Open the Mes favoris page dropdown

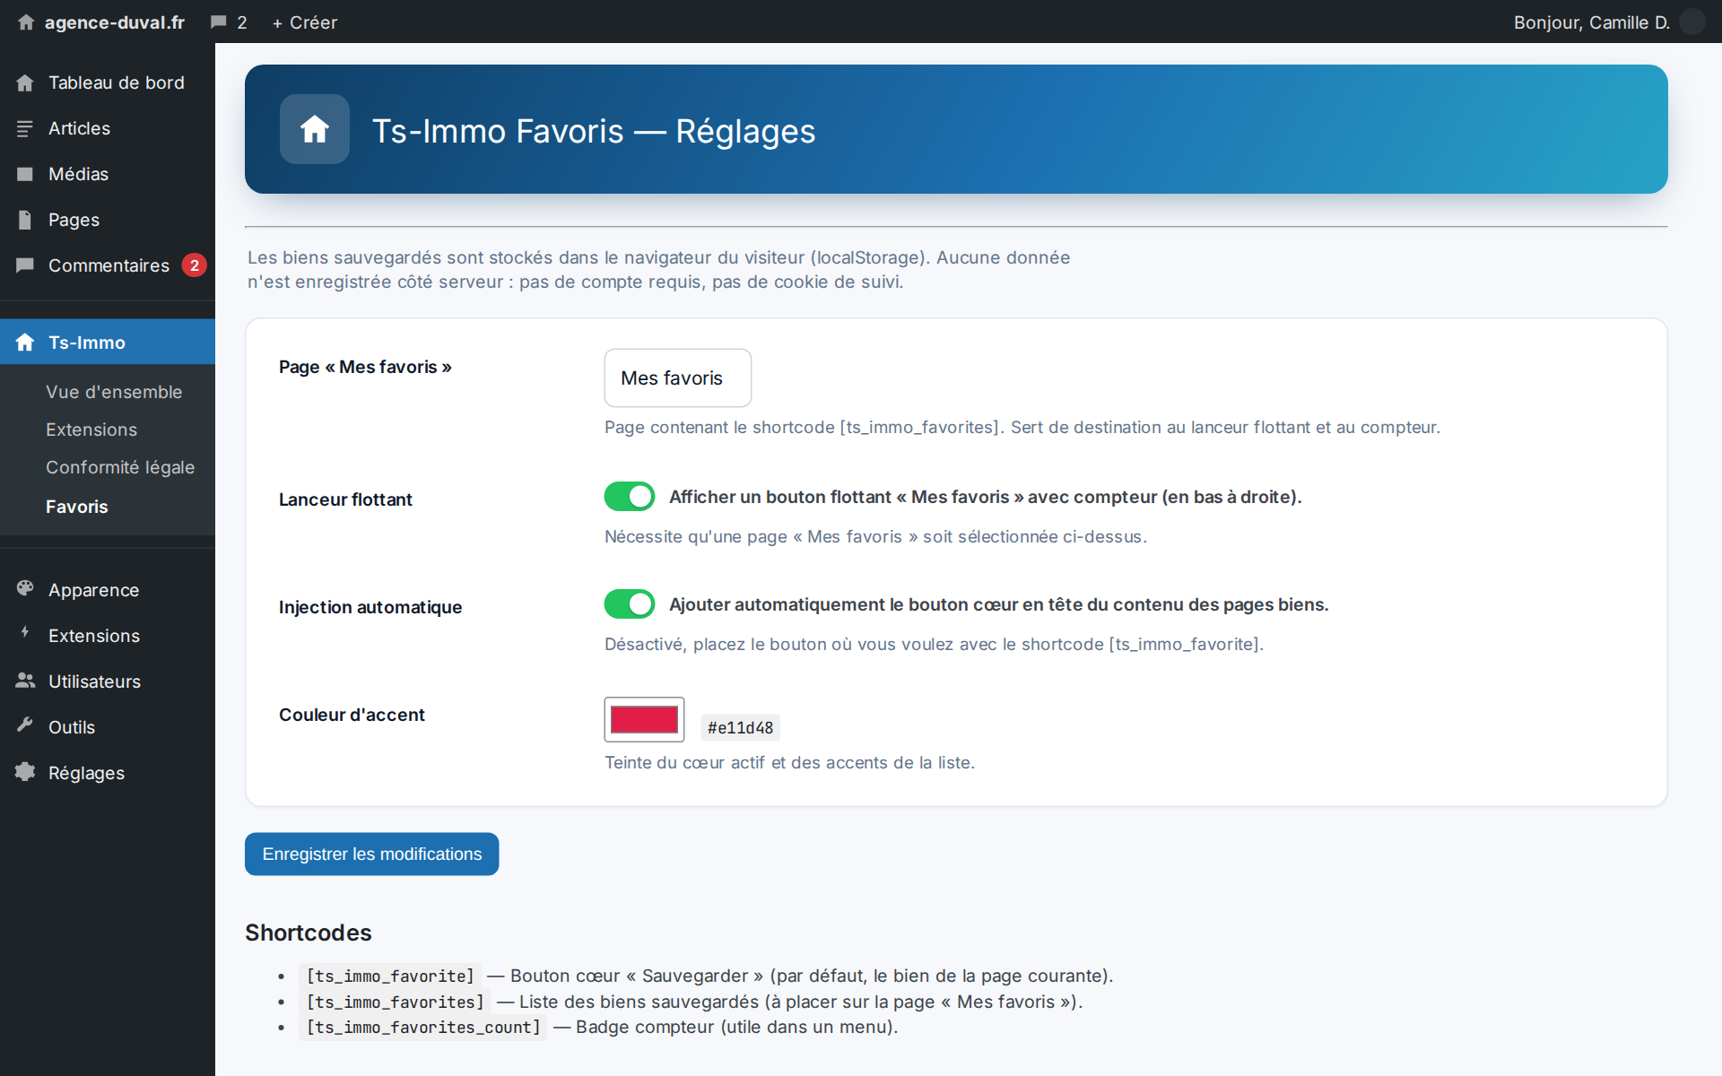[x=678, y=377]
